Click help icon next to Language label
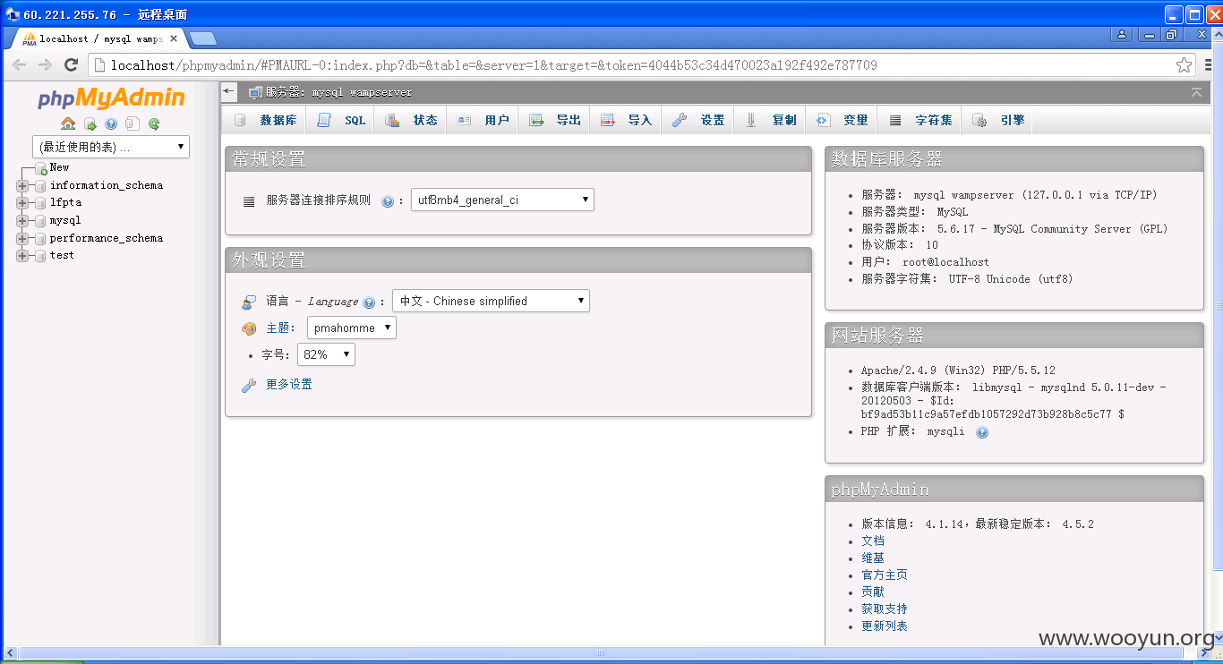Screen dimensions: 1223x664 point(369,302)
